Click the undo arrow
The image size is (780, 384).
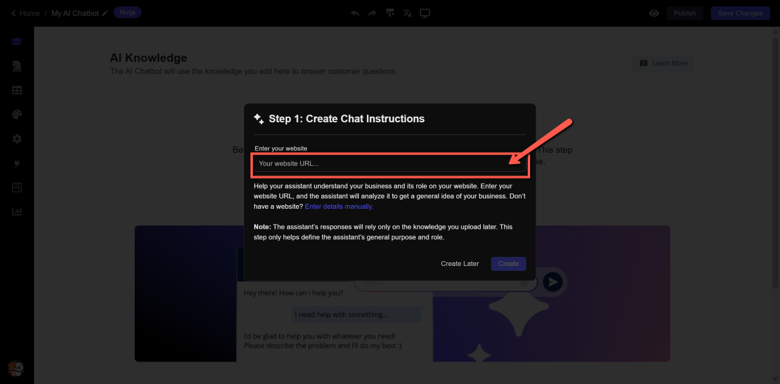[355, 13]
